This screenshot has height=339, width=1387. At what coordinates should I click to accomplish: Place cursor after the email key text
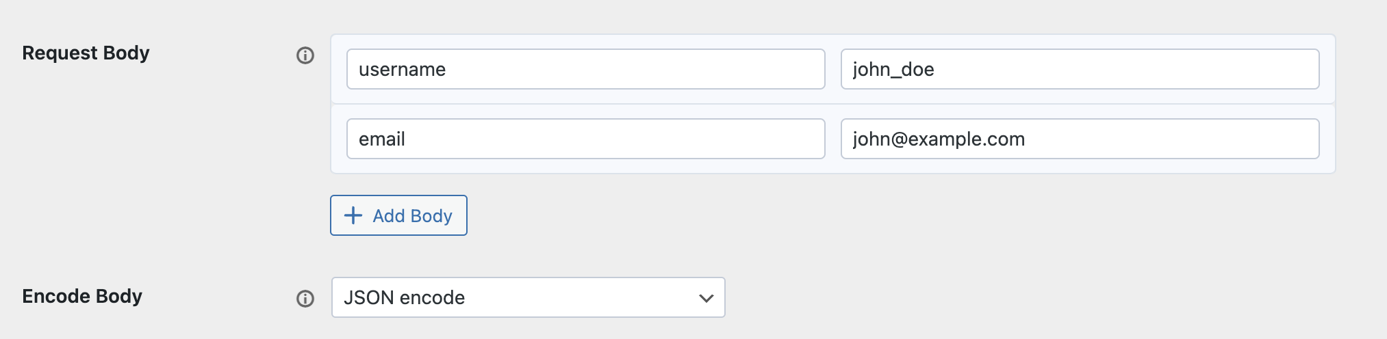(x=407, y=139)
